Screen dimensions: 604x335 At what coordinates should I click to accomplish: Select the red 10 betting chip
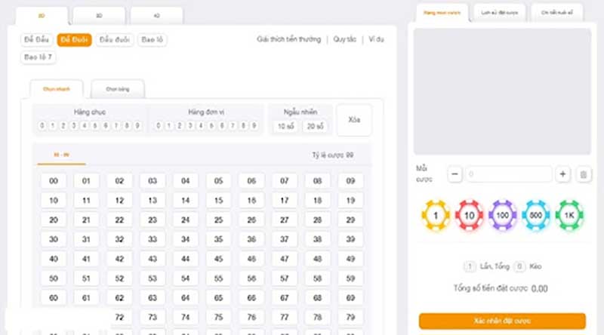point(469,216)
